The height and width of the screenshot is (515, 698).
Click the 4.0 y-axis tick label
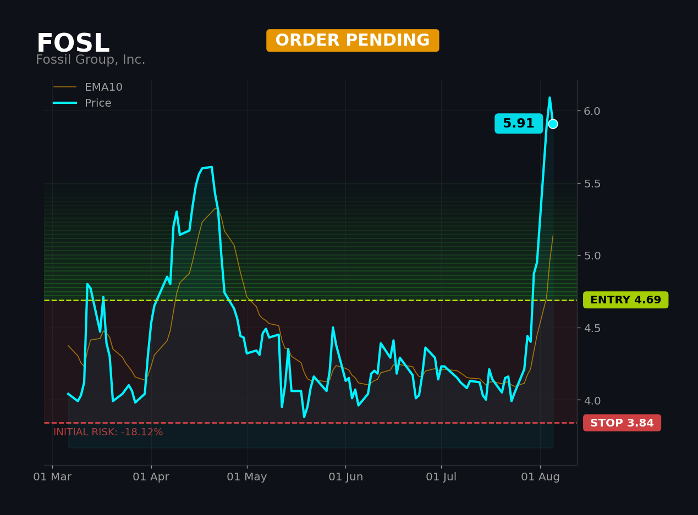pos(592,400)
